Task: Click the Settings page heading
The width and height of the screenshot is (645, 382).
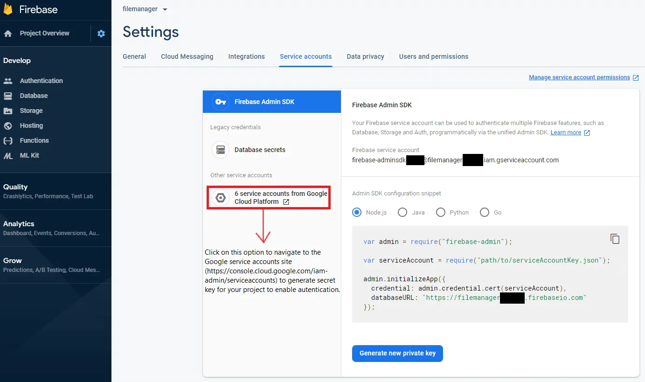Action: coord(151,32)
